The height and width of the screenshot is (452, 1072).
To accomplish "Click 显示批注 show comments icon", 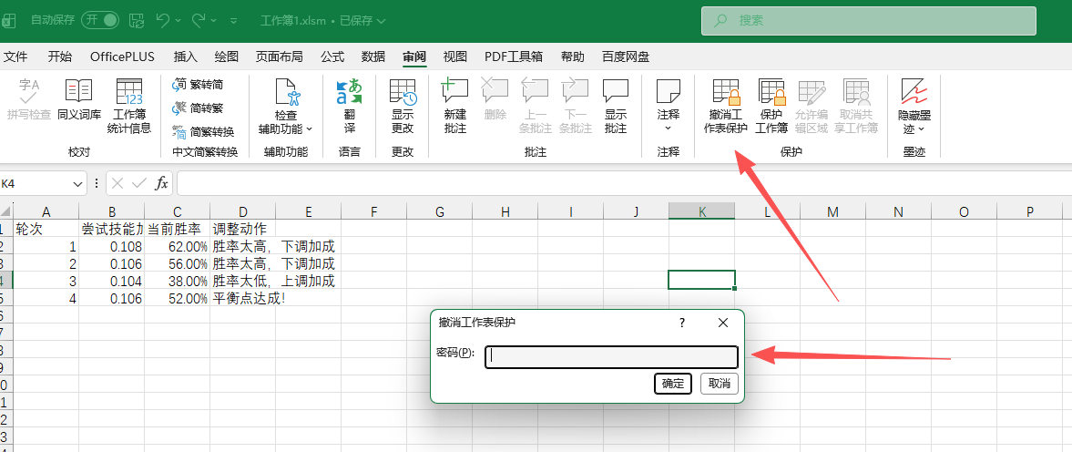I will coord(616,90).
